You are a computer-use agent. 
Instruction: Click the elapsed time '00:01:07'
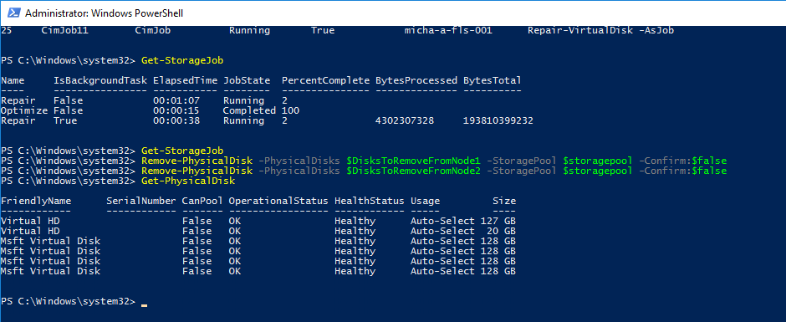176,101
